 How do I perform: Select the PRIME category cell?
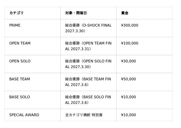(33, 28)
